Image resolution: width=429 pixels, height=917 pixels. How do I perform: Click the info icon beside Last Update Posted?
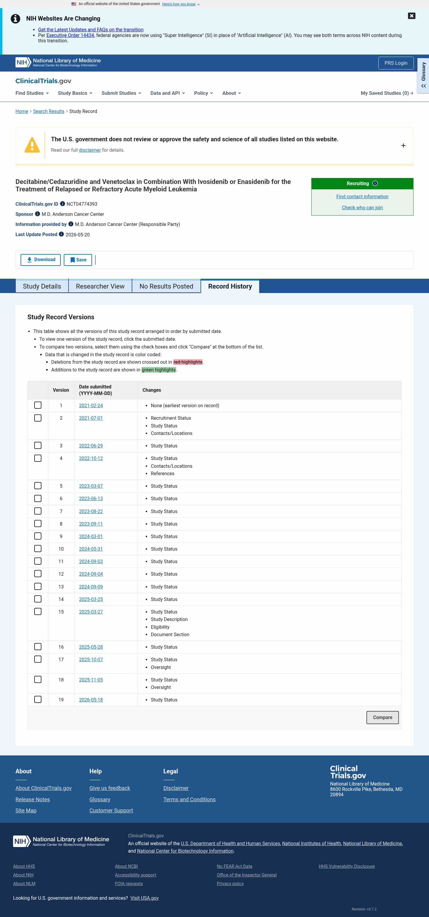[61, 234]
